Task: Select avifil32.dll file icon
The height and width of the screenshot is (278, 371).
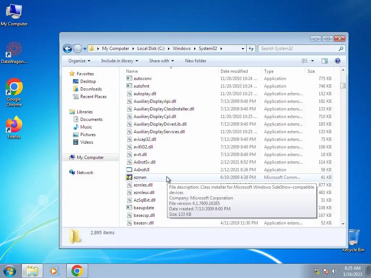Action: [129, 147]
